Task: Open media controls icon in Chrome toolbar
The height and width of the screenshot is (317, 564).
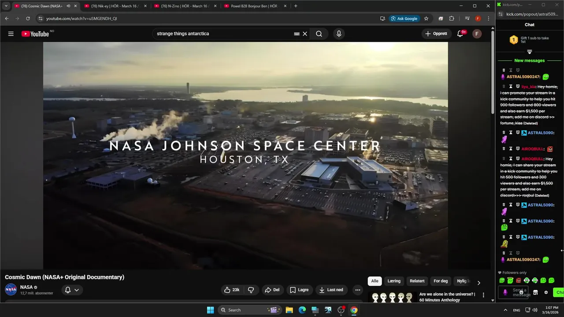Action: click(x=467, y=18)
